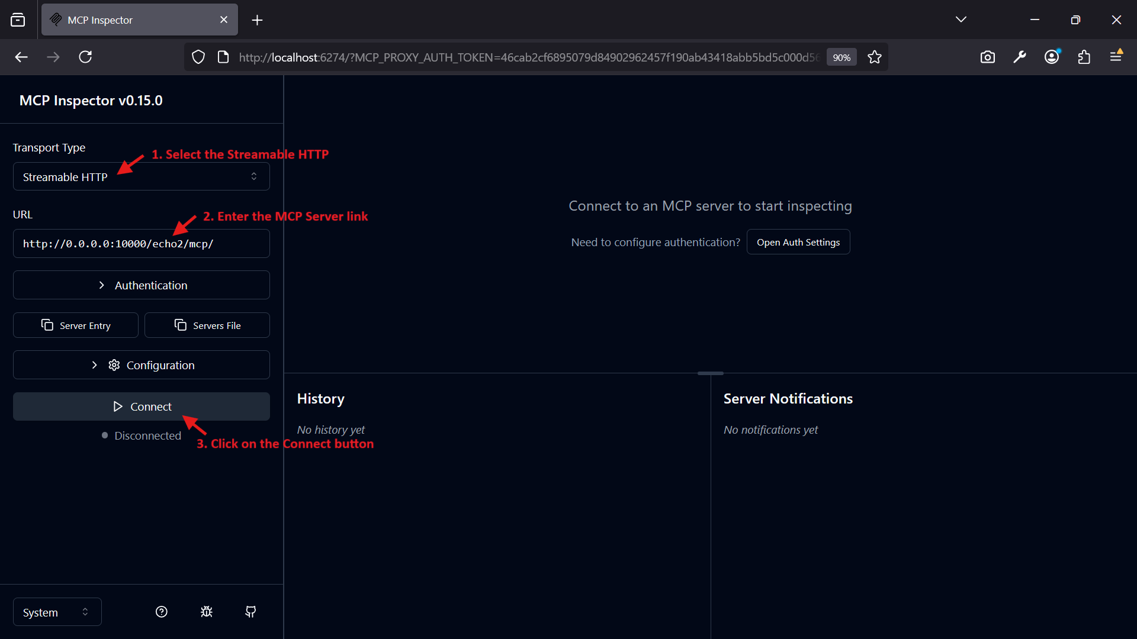Open the Firefox View icon

coord(18,20)
